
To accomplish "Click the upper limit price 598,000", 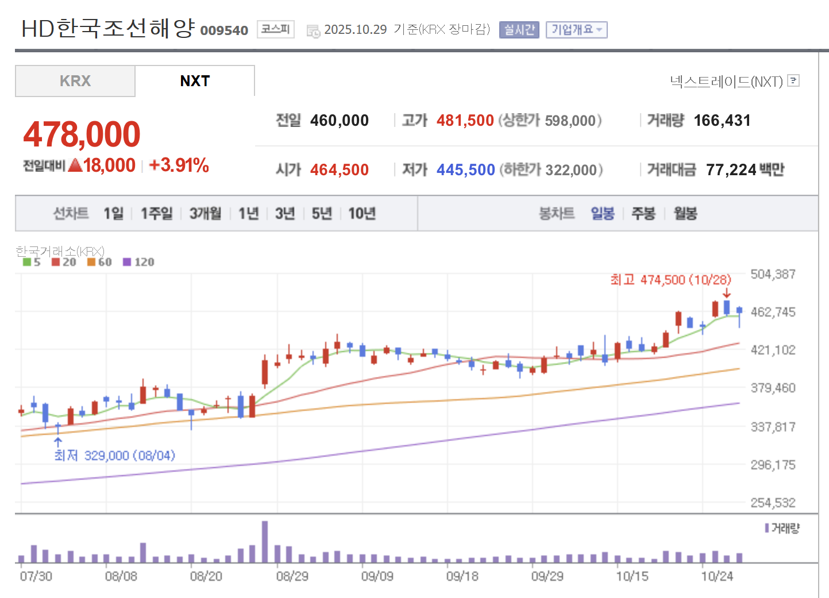I will (x=570, y=121).
